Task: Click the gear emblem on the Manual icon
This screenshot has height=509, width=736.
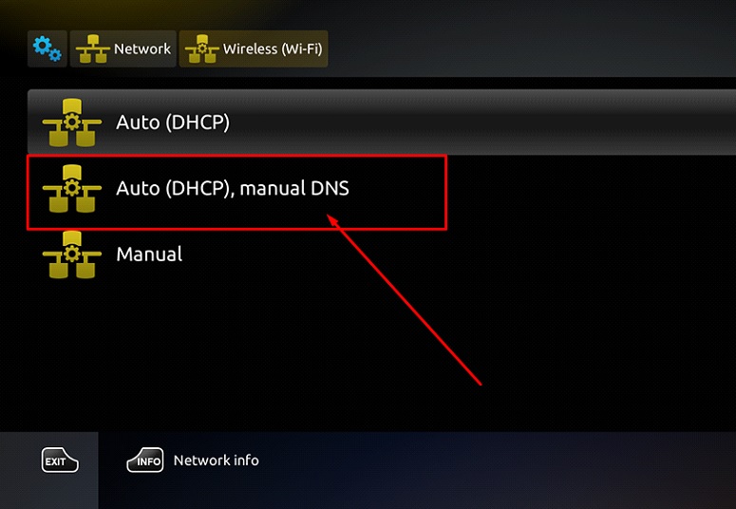Action: coord(72,254)
